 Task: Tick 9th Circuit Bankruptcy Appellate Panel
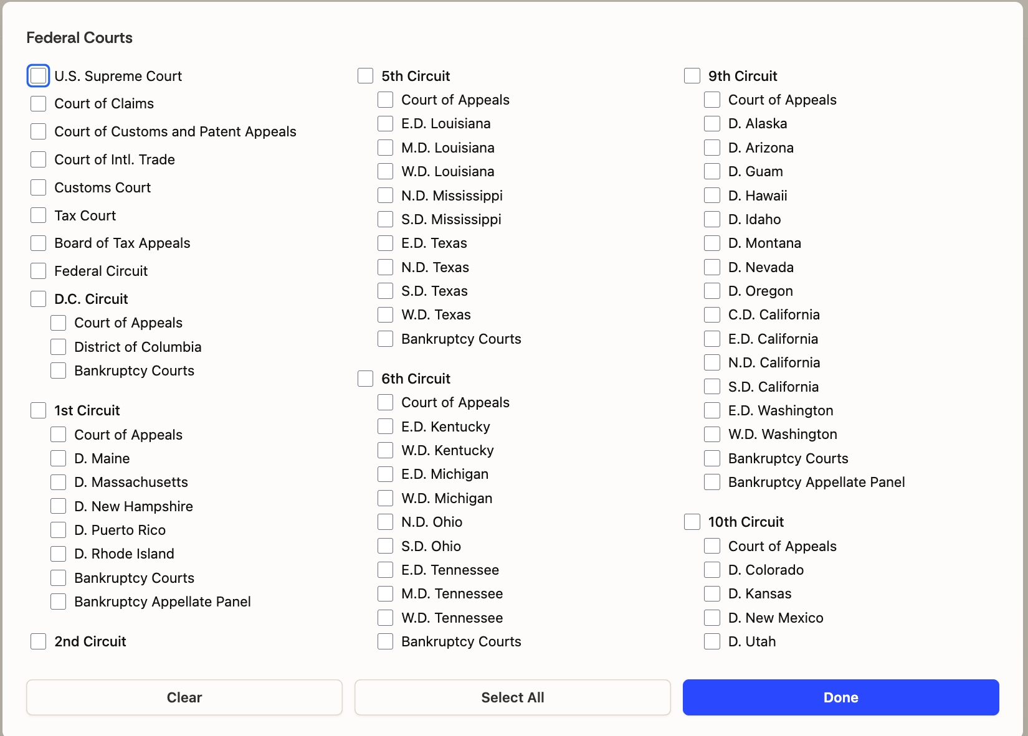click(712, 482)
